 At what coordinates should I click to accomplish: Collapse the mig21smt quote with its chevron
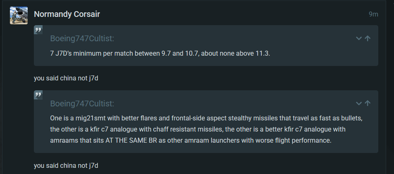pyautogui.click(x=359, y=103)
